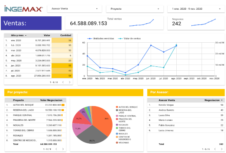
Task: Select the feb. 2020 table row
Action: 38,45
